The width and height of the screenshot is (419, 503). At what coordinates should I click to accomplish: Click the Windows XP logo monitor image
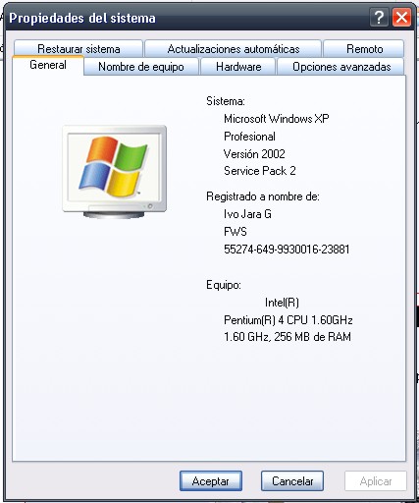(x=114, y=172)
